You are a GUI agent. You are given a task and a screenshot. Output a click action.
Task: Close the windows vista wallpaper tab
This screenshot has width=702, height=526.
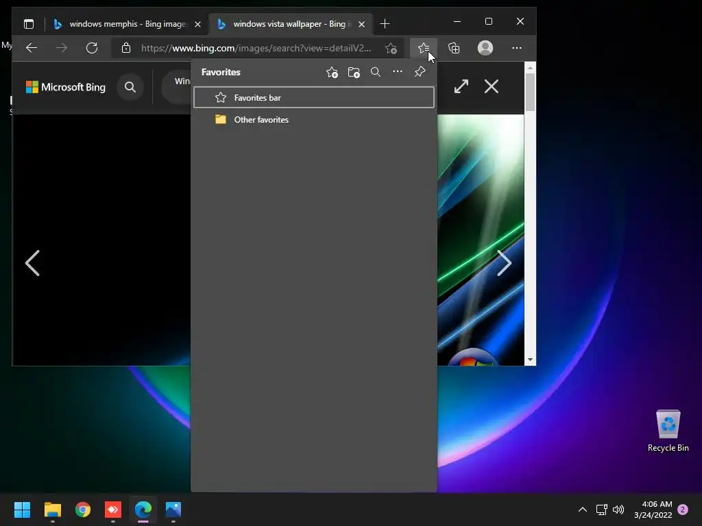click(x=362, y=24)
